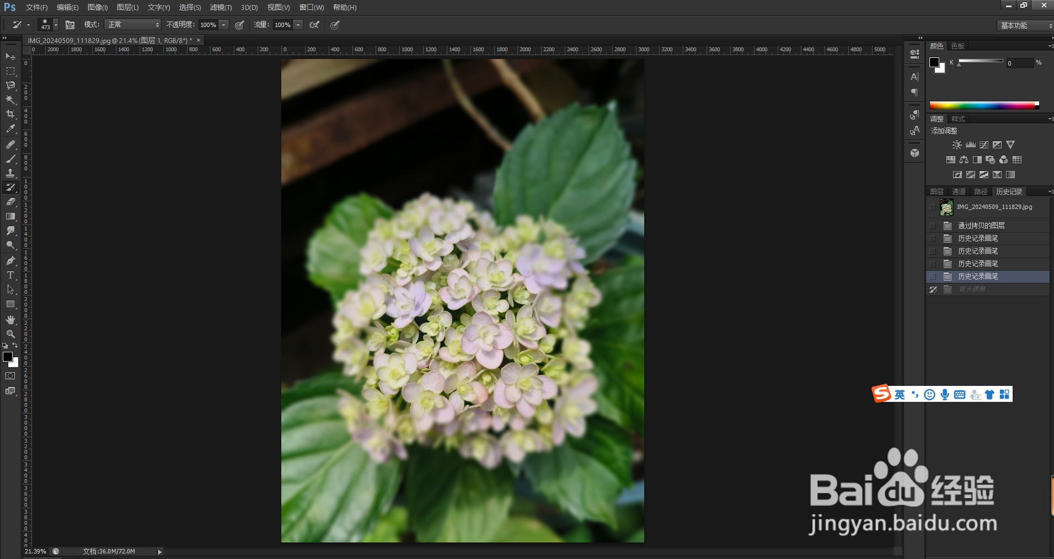Select the Rectangle shape tool
This screenshot has height=559, width=1054.
10,304
